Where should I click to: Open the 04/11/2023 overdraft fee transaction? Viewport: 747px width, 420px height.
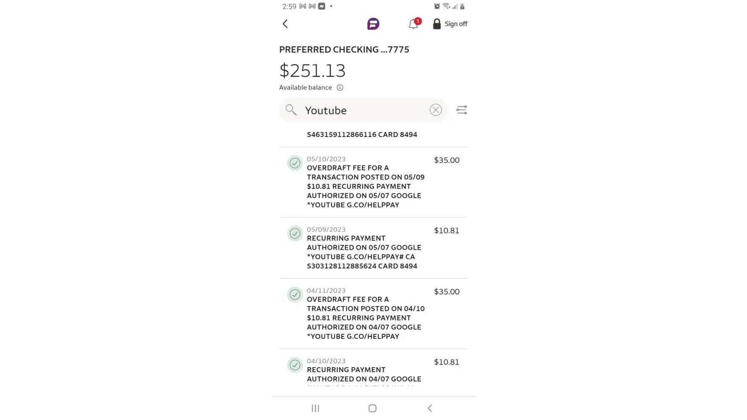[366, 313]
